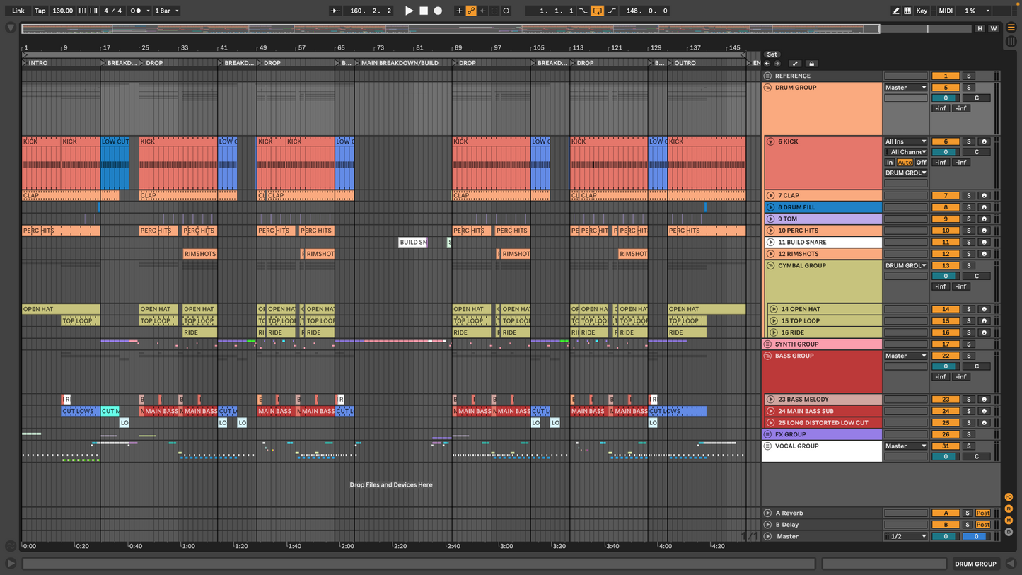Unfold the 8 DRUM FILL track
Image resolution: width=1022 pixels, height=575 pixels.
[771, 207]
